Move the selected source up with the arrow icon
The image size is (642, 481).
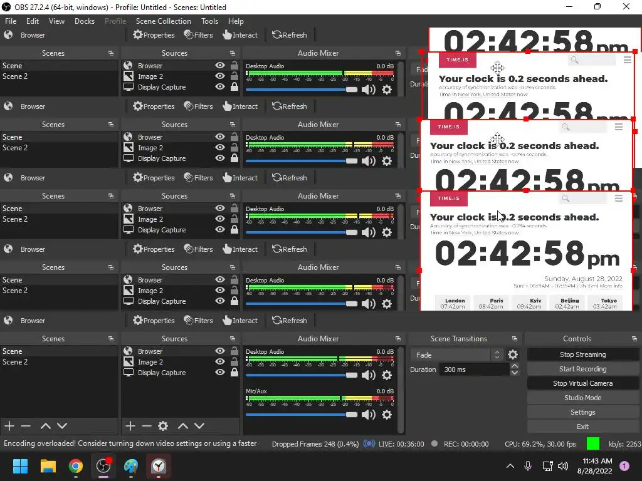(182, 426)
